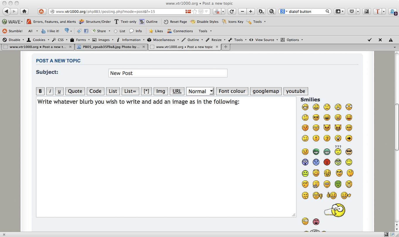The image size is (399, 237).
Task: Click the googlemap BBCode button
Action: coord(266,91)
